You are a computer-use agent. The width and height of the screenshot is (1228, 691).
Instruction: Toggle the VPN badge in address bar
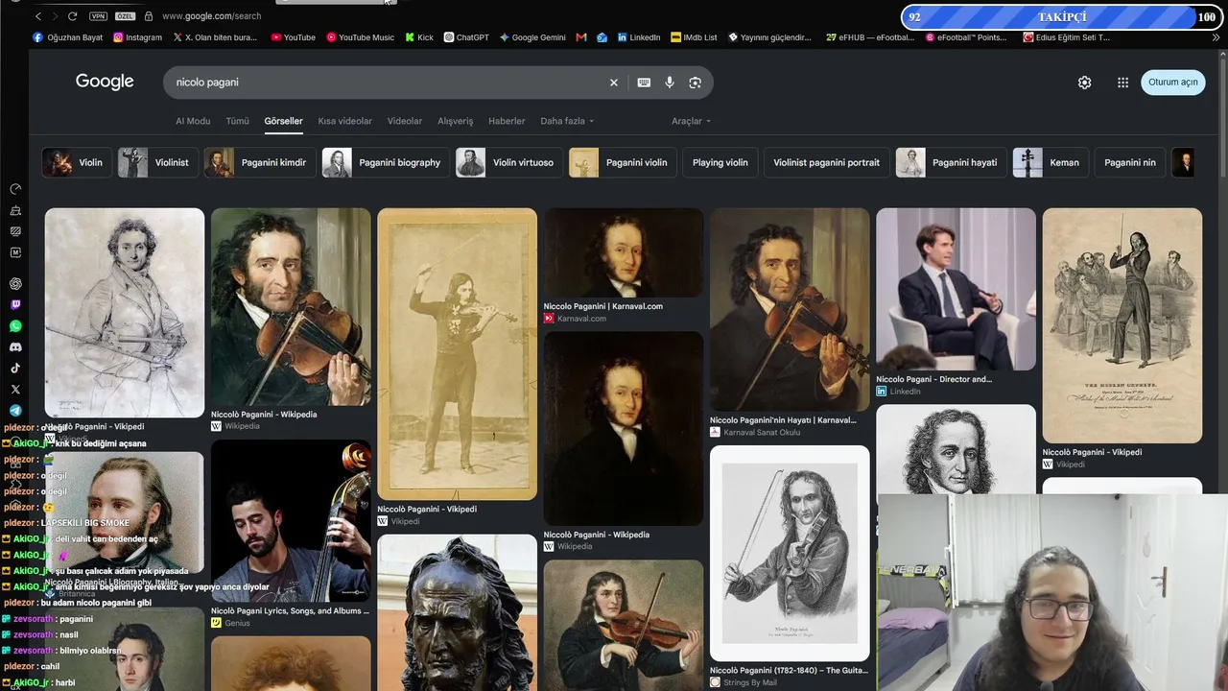pyautogui.click(x=98, y=16)
